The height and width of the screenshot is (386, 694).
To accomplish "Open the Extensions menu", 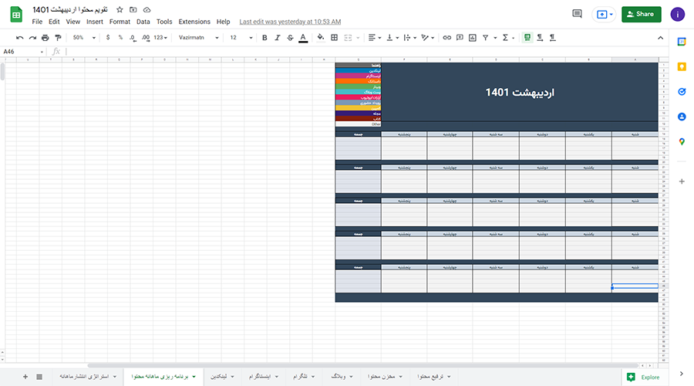I will 194,22.
